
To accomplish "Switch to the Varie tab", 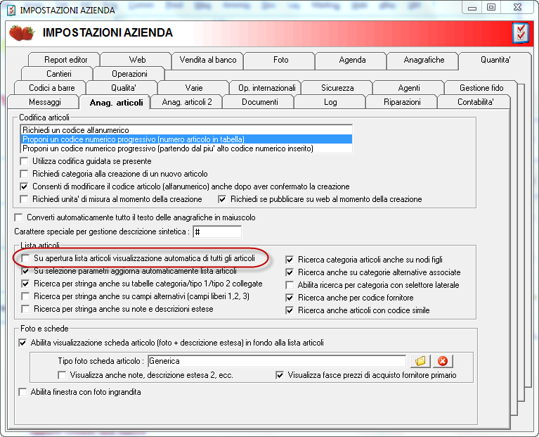I will [x=194, y=88].
